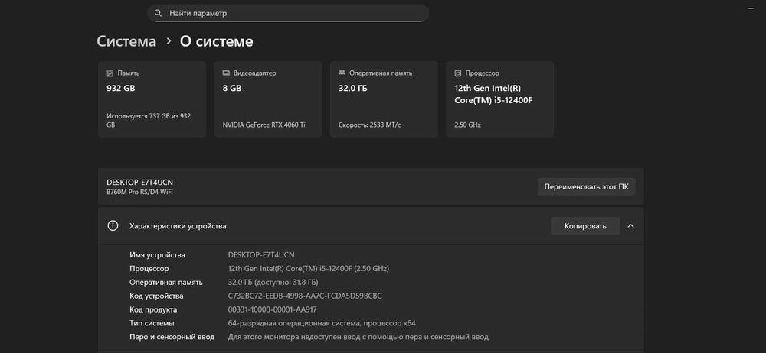Click the 'Код продукта' label

(153, 309)
